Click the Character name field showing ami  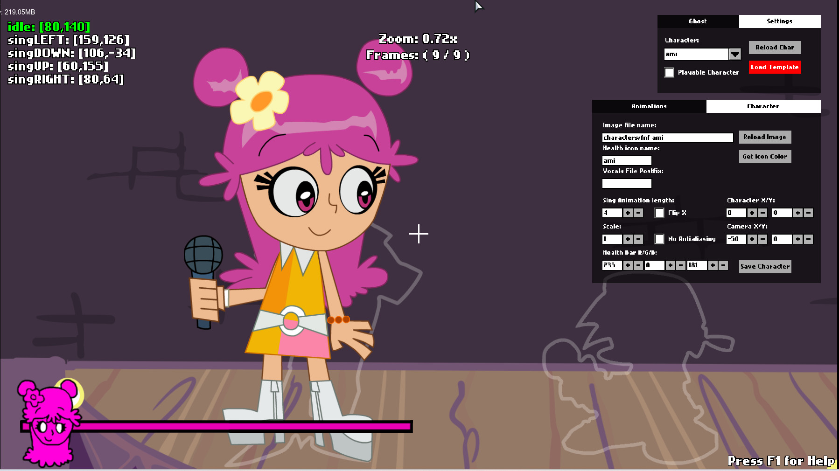click(x=696, y=55)
